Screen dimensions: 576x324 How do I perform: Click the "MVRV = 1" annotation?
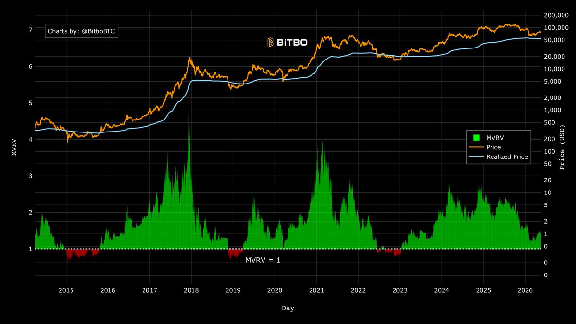click(263, 260)
